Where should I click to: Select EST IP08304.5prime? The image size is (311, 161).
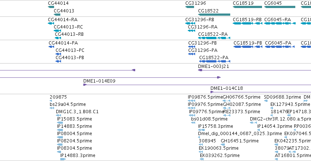[x=59, y=152]
